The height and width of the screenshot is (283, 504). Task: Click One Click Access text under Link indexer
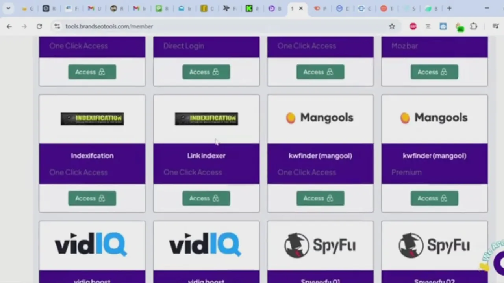pos(193,172)
